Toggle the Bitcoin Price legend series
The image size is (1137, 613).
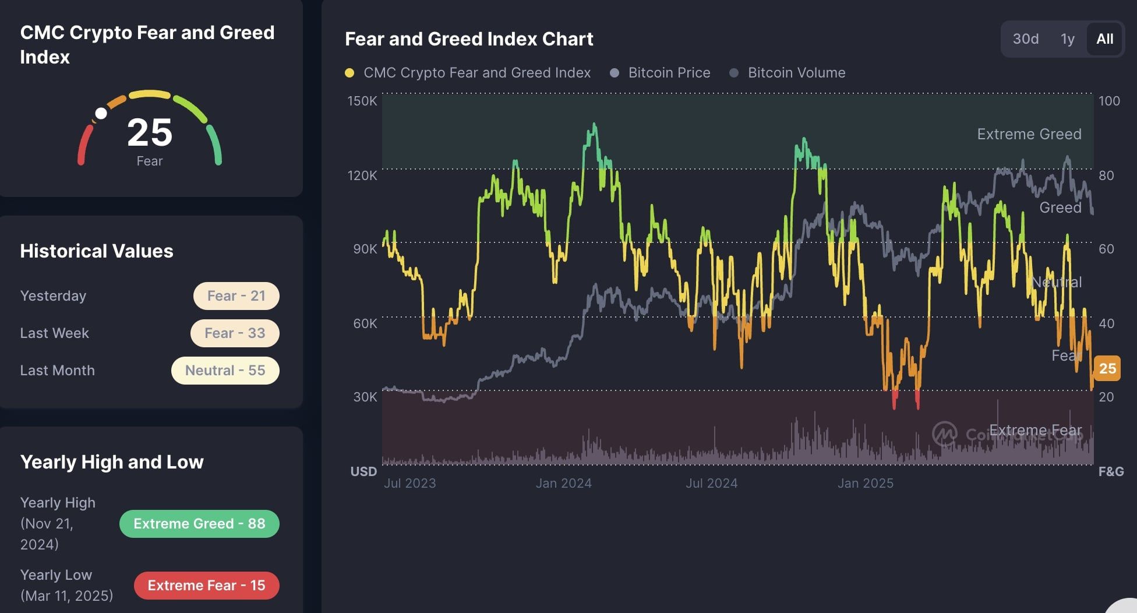tap(660, 73)
